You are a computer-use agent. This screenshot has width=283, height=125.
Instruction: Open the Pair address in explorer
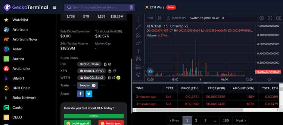pyautogui.click(x=110, y=64)
